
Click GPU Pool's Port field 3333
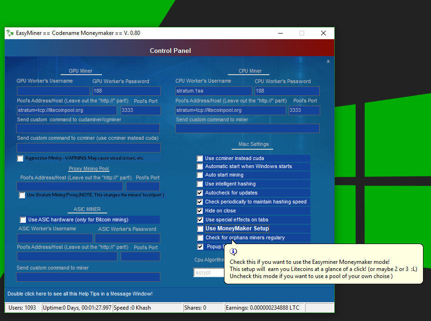pyautogui.click(x=141, y=110)
